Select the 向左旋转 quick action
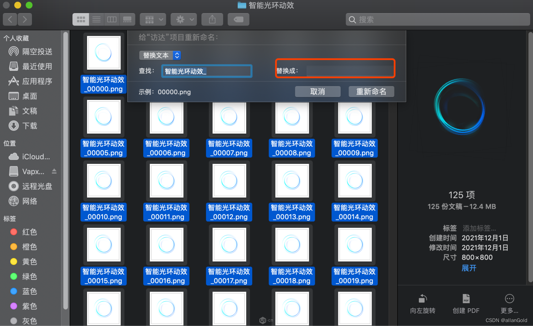The image size is (533, 326). tap(422, 302)
